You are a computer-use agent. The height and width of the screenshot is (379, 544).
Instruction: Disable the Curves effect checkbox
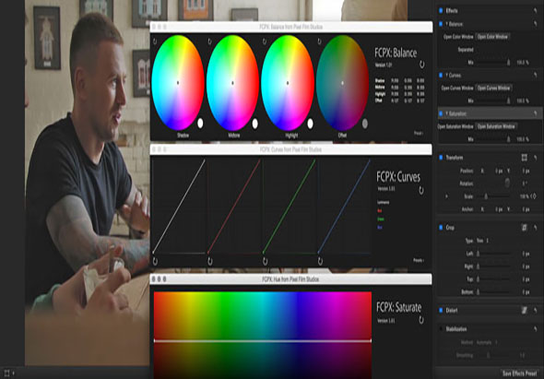click(441, 75)
